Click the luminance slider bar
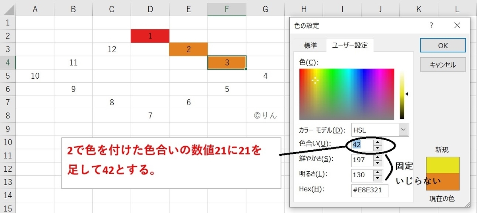Viewport: 477px width, 213px height. [x=402, y=94]
